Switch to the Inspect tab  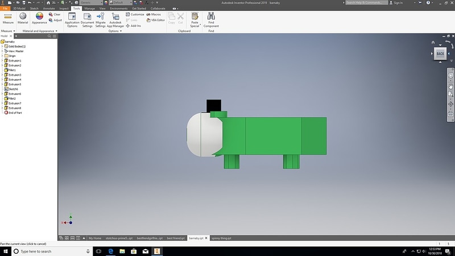pyautogui.click(x=64, y=9)
